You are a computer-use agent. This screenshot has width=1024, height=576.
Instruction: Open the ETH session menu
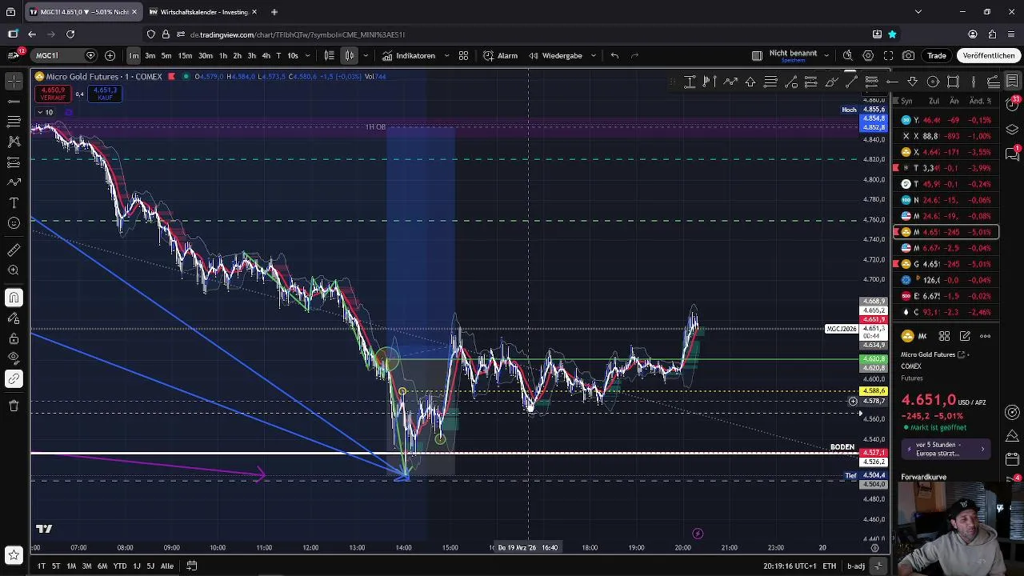pyautogui.click(x=830, y=566)
